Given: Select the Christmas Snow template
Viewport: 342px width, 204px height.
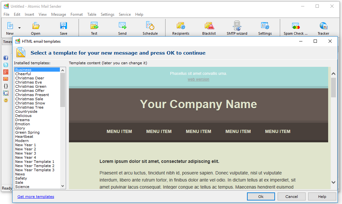Looking at the screenshot, I should tap(37, 103).
